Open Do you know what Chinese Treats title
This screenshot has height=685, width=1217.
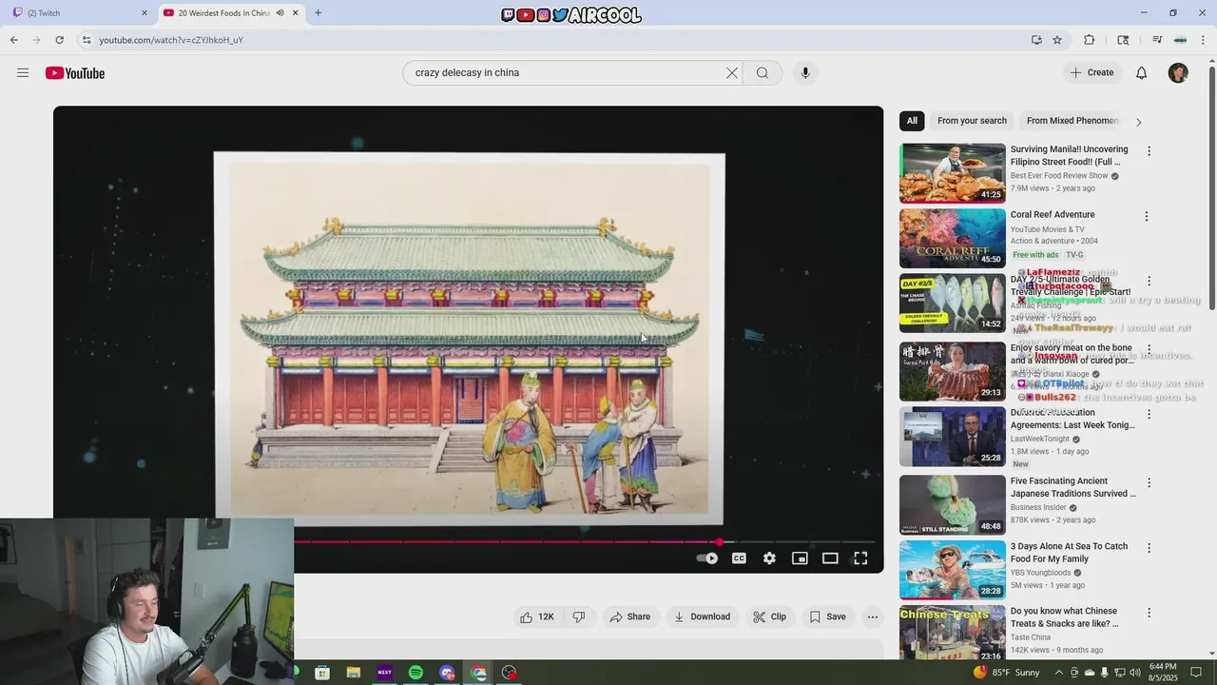click(1064, 617)
